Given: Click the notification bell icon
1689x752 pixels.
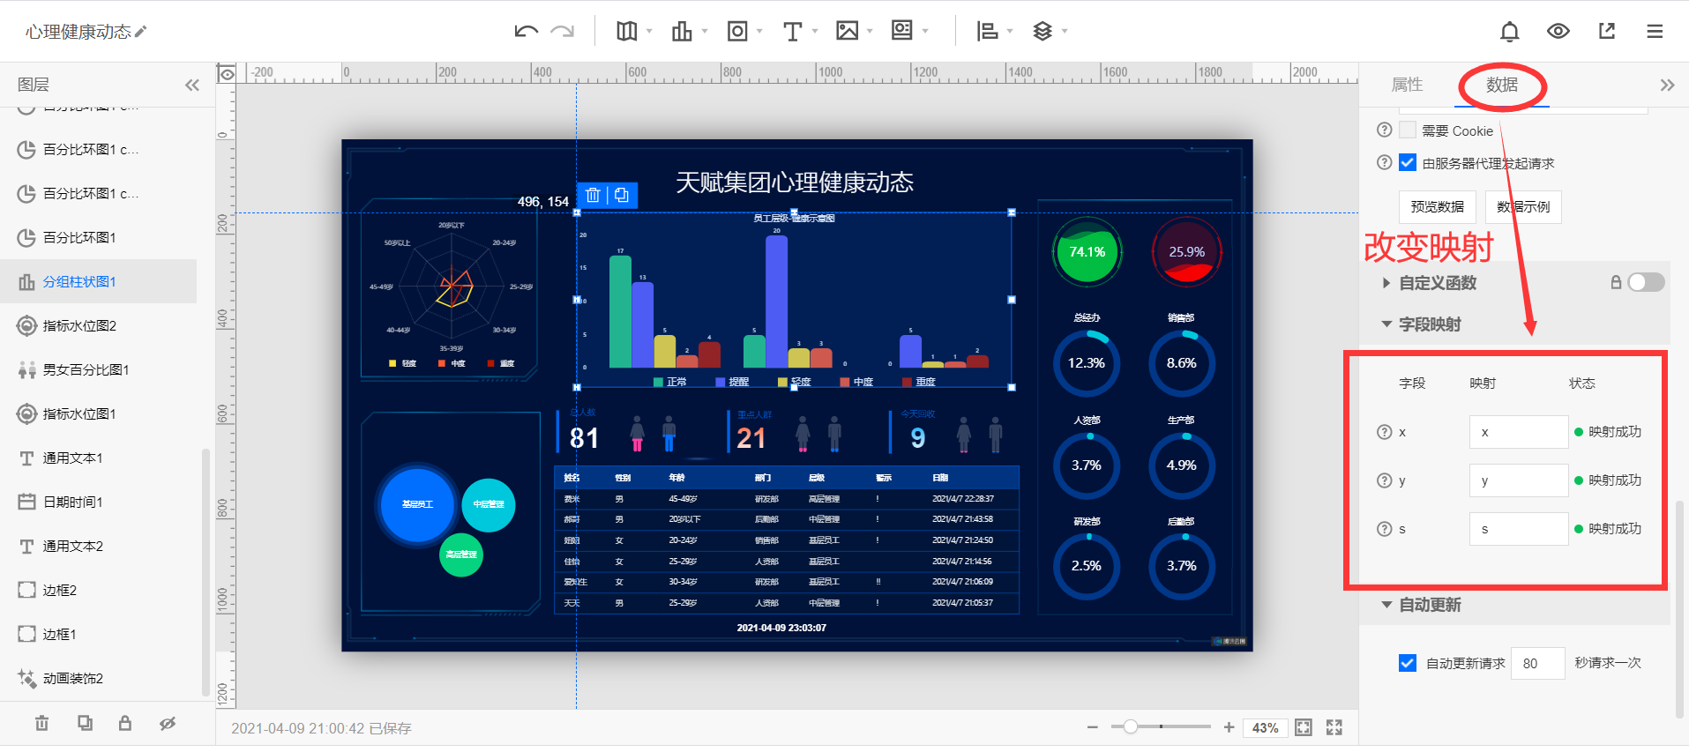Looking at the screenshot, I should tap(1510, 32).
